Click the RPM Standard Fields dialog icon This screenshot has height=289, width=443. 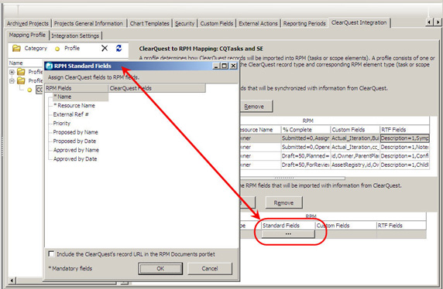point(49,66)
